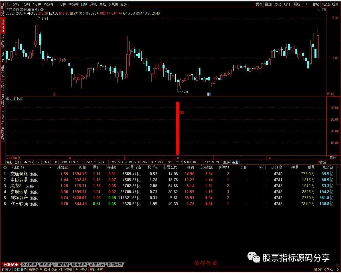The image size is (341, 273).
Task: Switch to 15分钟 period
Action: 48,4
